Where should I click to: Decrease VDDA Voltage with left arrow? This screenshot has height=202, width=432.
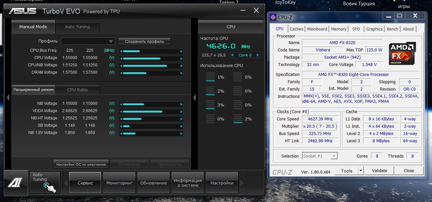click(121, 112)
